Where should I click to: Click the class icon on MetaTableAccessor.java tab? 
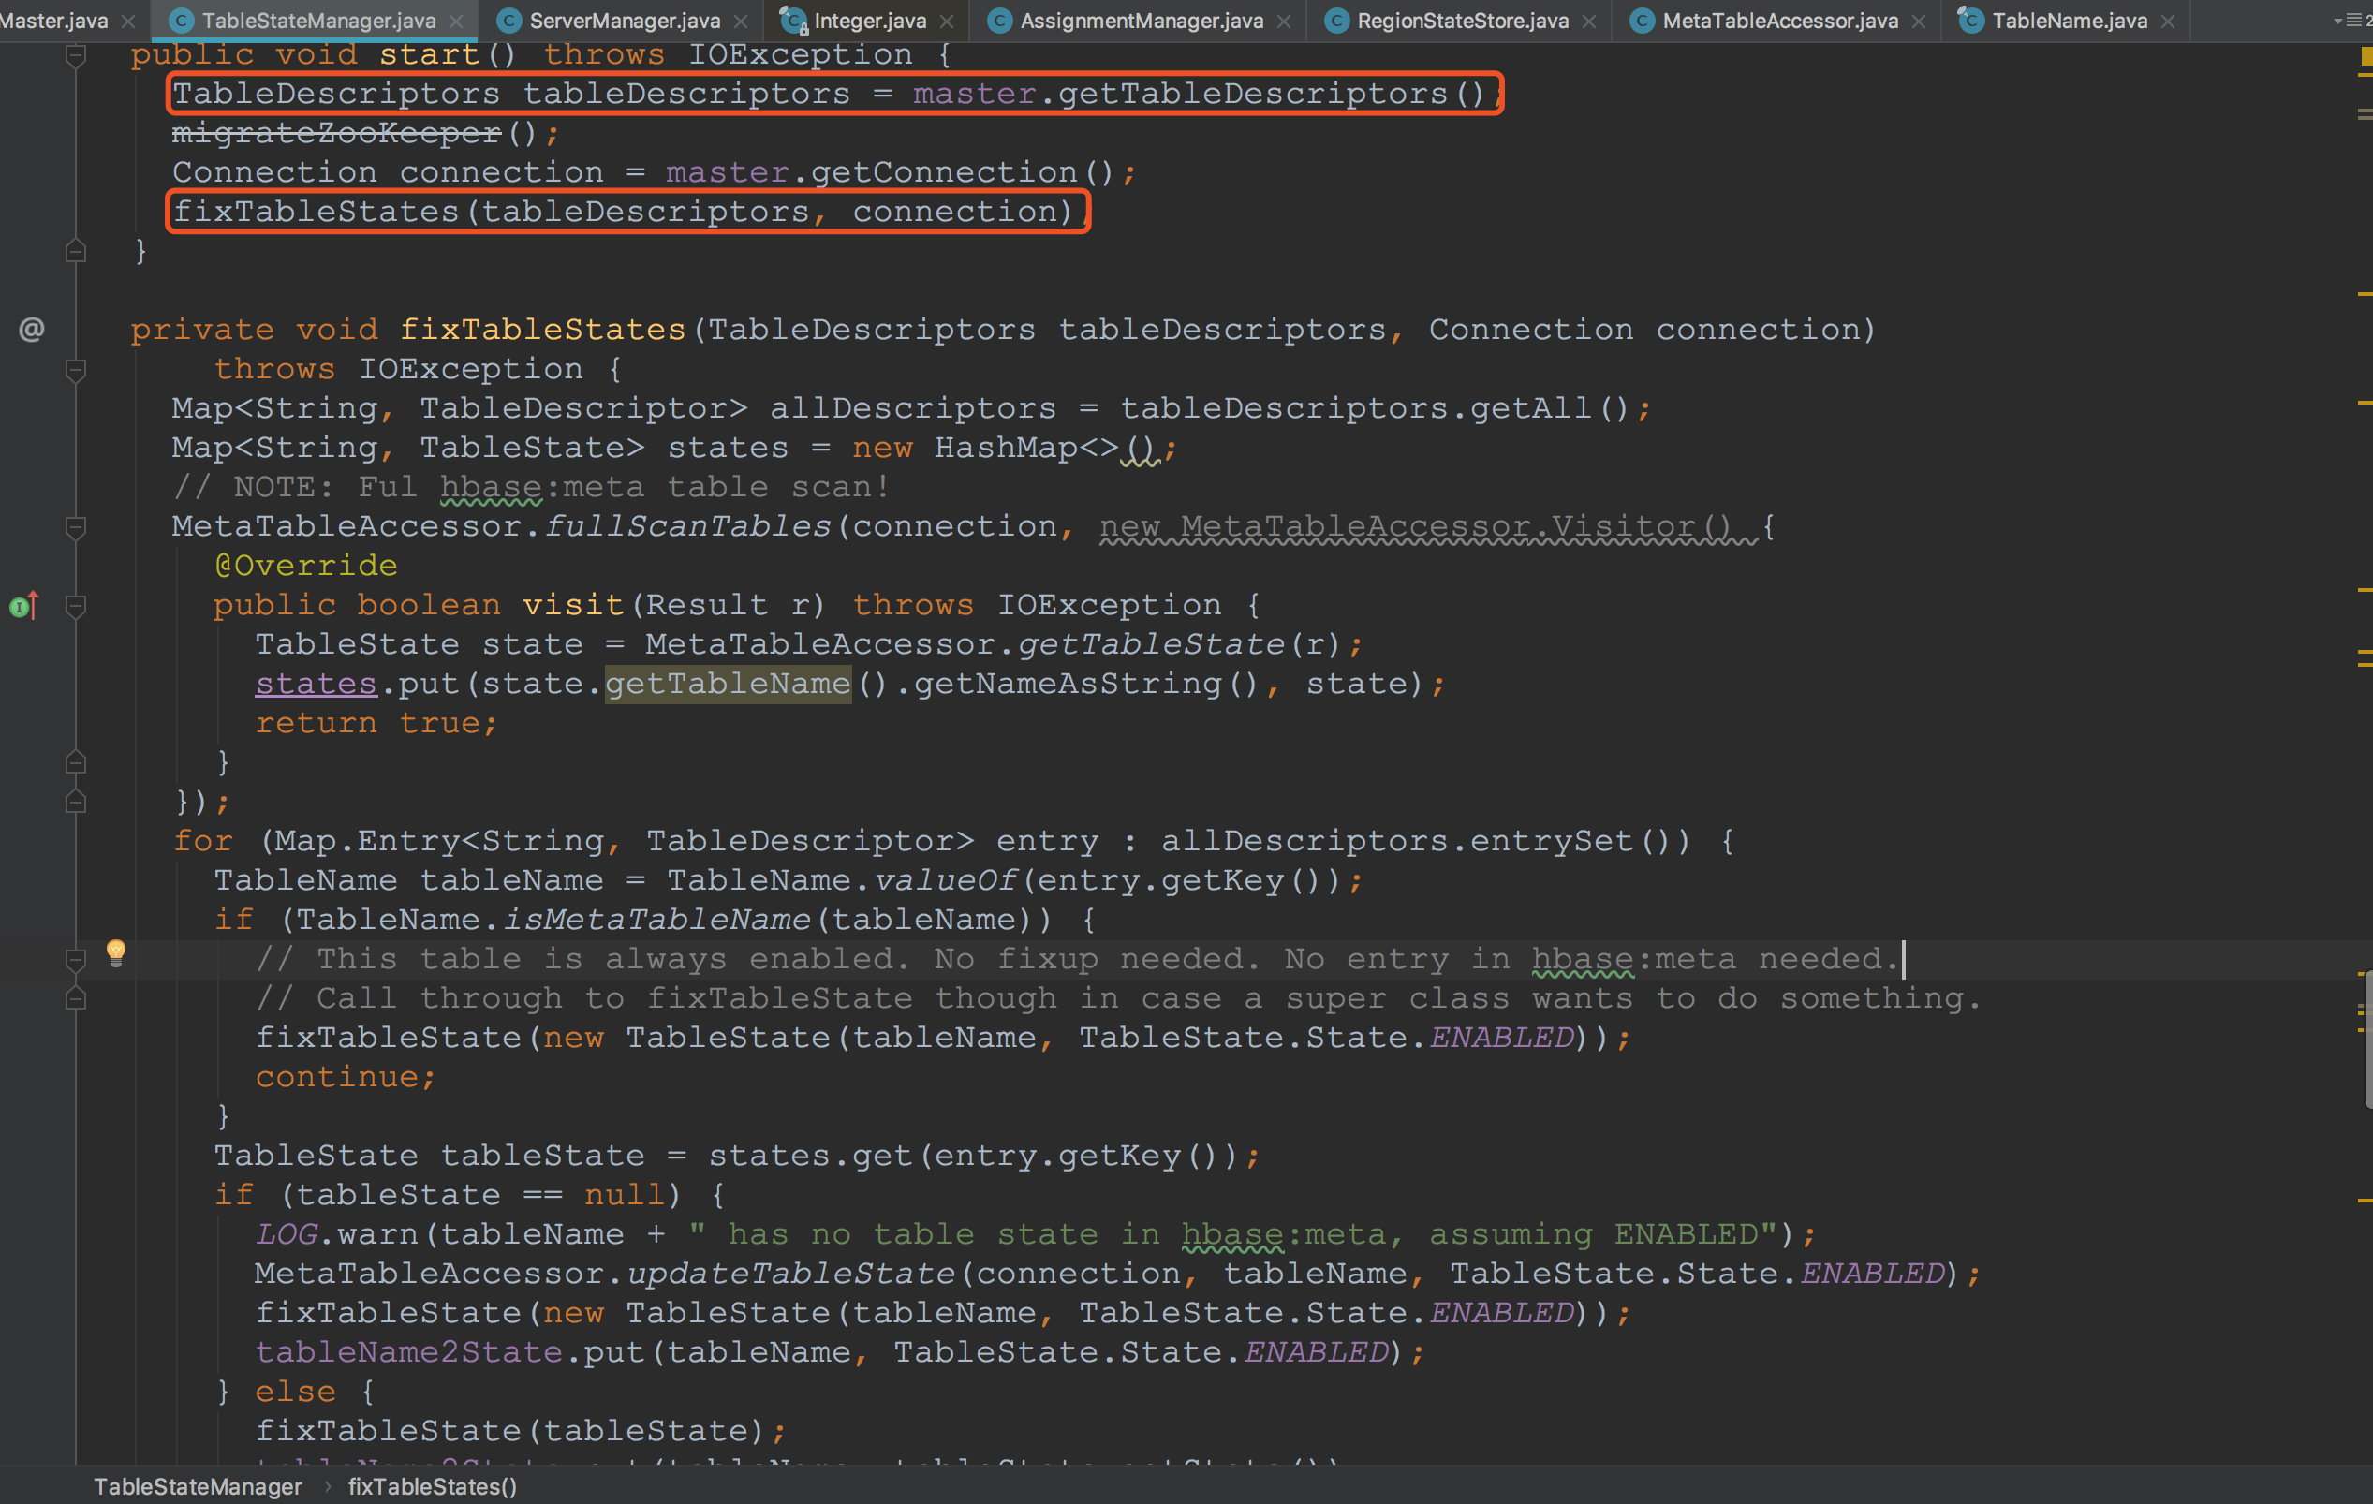click(1642, 21)
